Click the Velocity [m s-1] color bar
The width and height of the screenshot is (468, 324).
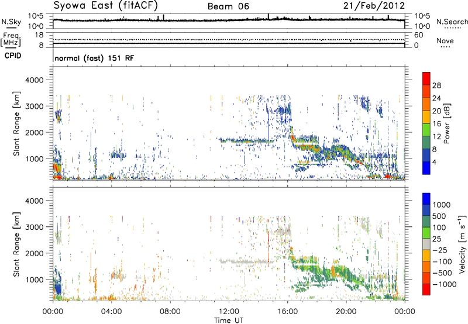[426, 244]
